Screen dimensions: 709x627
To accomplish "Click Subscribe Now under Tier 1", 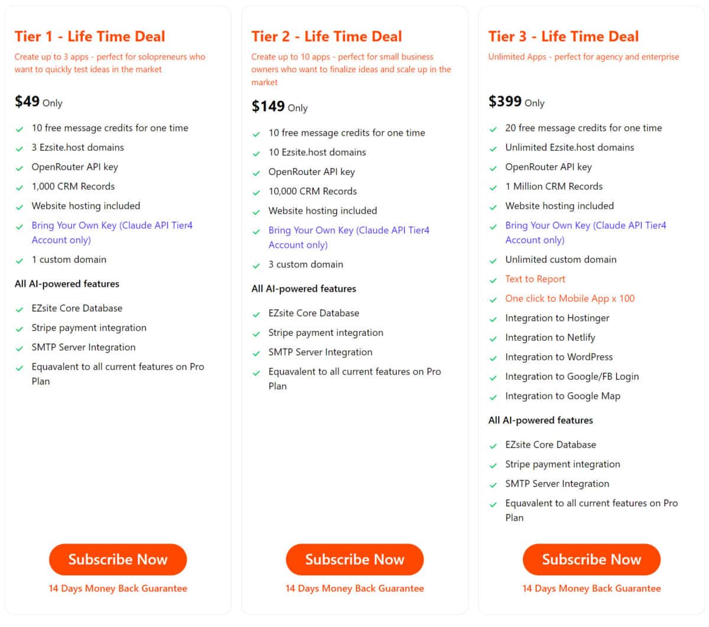I will click(118, 560).
